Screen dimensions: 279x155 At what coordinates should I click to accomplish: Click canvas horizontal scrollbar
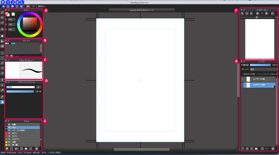(142, 150)
